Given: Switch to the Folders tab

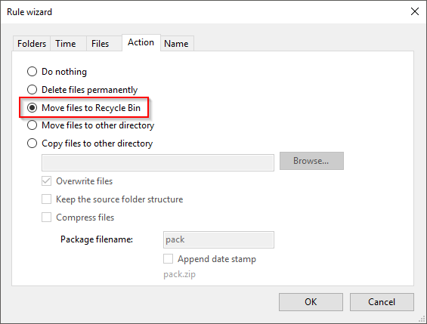Looking at the screenshot, I should coord(32,44).
